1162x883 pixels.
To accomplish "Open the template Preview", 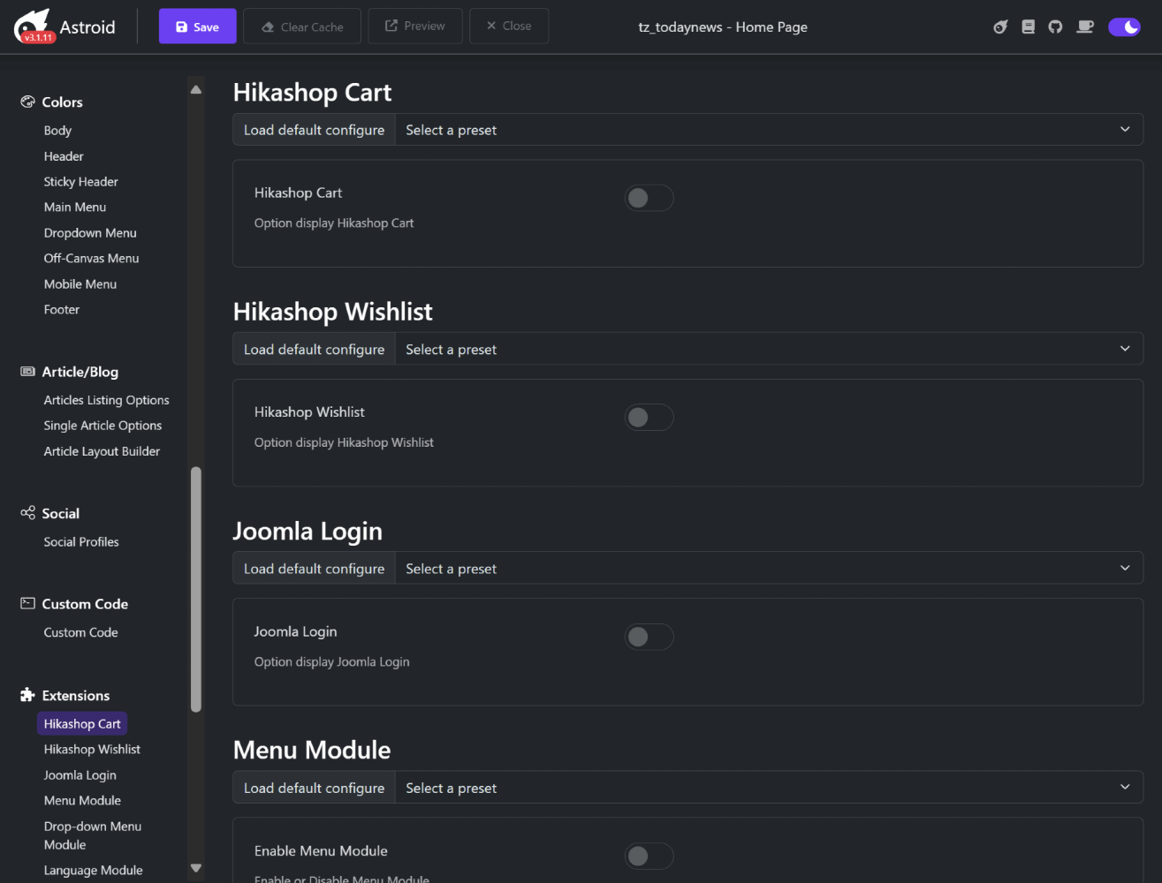I will coord(415,26).
